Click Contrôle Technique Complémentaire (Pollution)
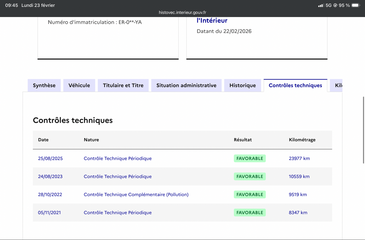Image resolution: width=365 pixels, height=240 pixels. click(136, 194)
